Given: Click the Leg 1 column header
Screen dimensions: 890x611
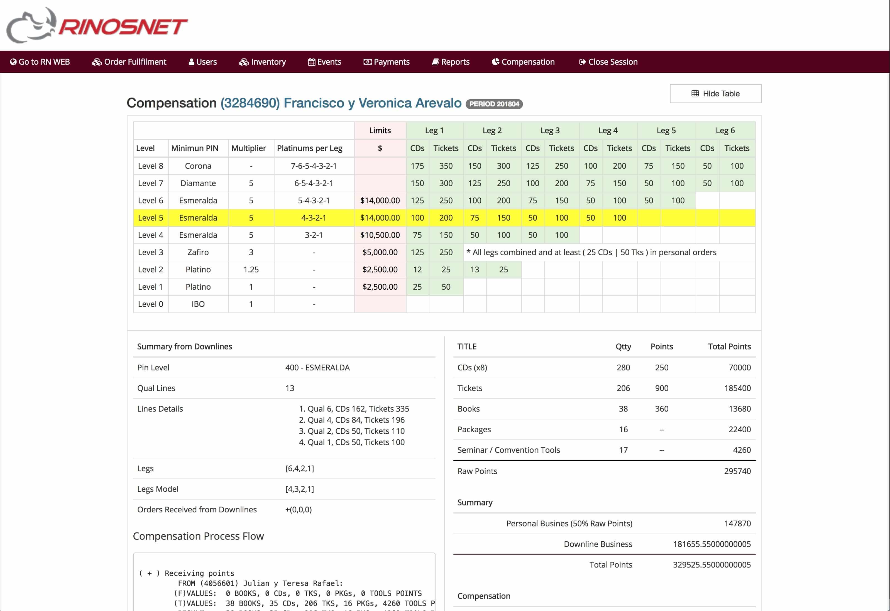Looking at the screenshot, I should (434, 130).
